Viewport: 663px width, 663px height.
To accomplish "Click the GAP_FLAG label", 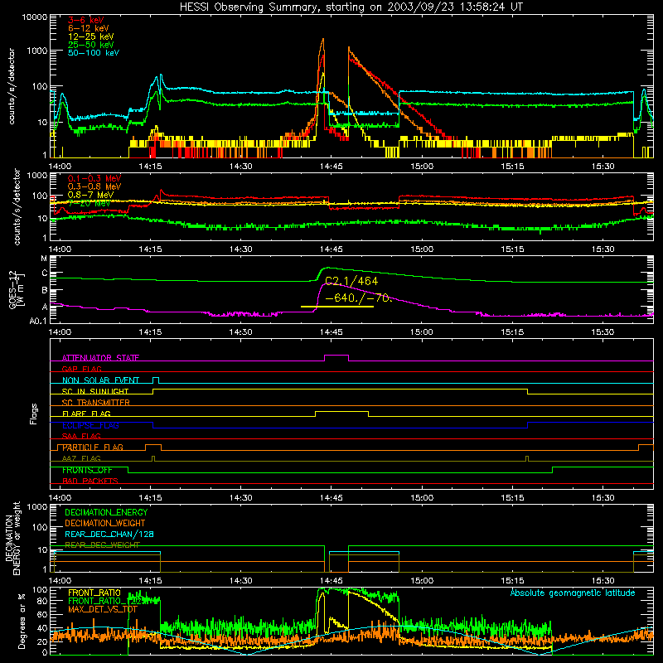I will [81, 369].
